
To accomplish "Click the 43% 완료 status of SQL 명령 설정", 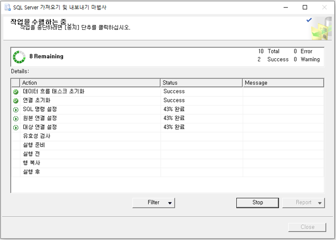I will click(174, 109).
